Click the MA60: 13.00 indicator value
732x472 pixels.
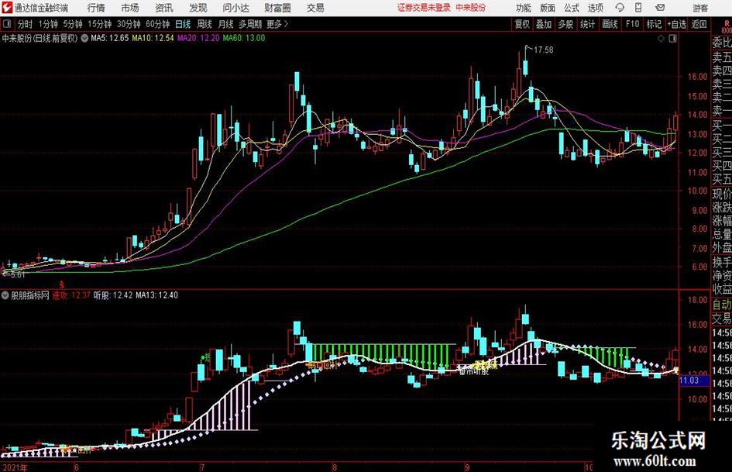tap(244, 38)
